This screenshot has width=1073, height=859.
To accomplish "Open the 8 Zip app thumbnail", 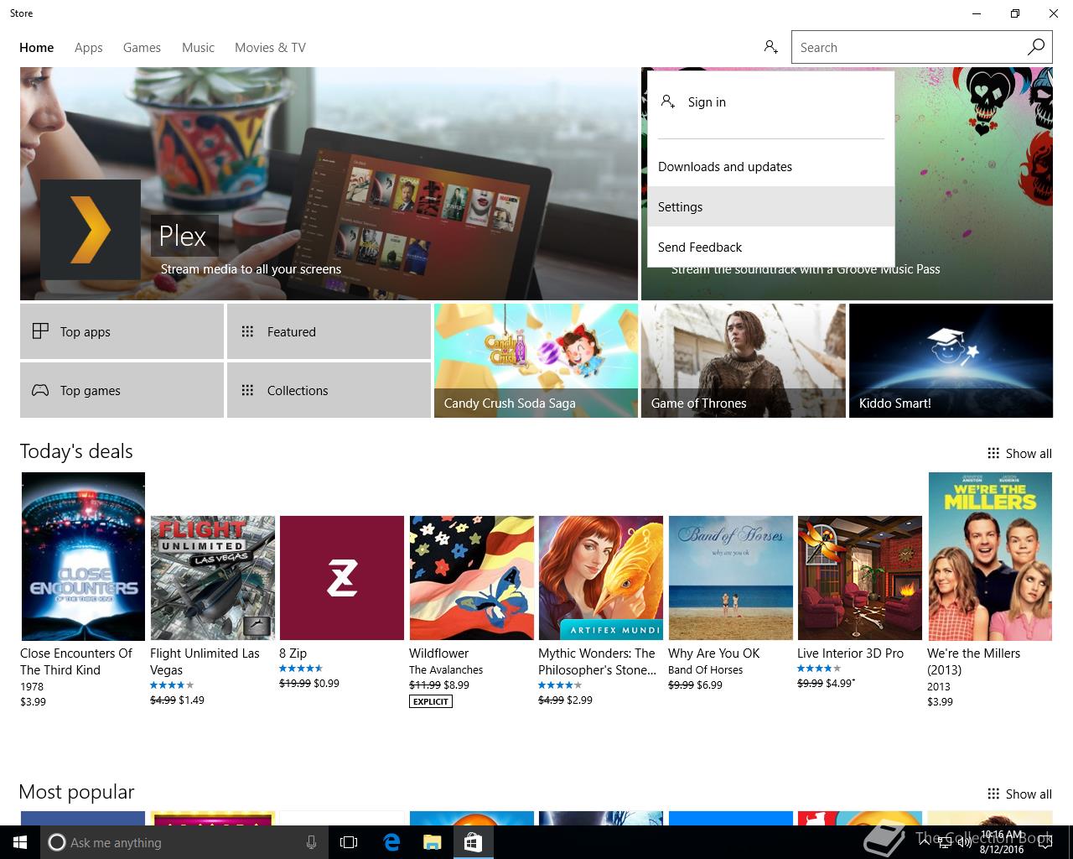I will tap(342, 578).
